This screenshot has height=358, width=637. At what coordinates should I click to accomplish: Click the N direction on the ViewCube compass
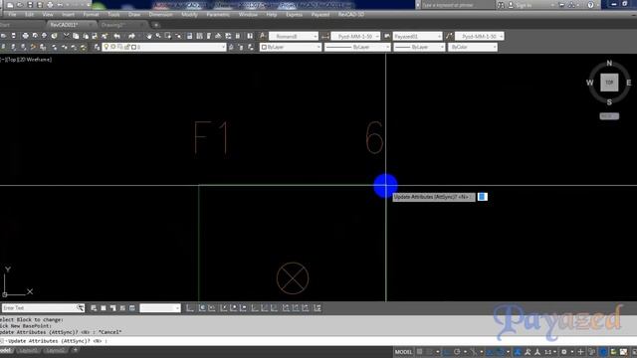pyautogui.click(x=609, y=63)
